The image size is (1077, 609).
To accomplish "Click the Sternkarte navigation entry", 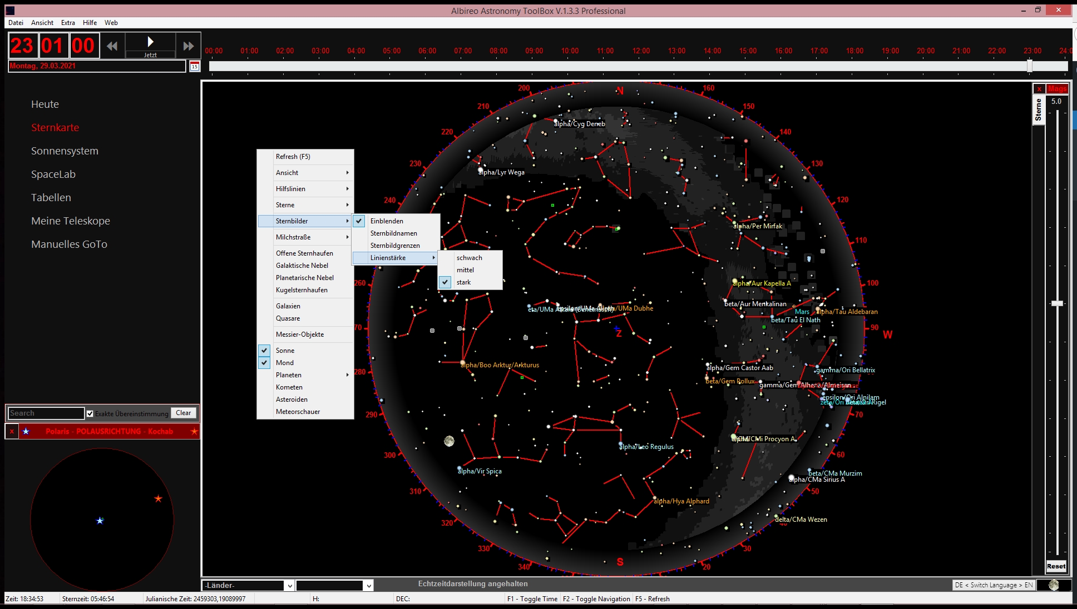I will (x=55, y=128).
